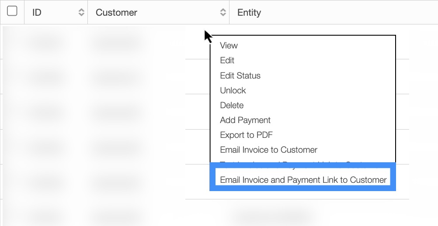Image resolution: width=438 pixels, height=226 pixels.
Task: Click the blurred ID cell in first row
Action: 46,43
